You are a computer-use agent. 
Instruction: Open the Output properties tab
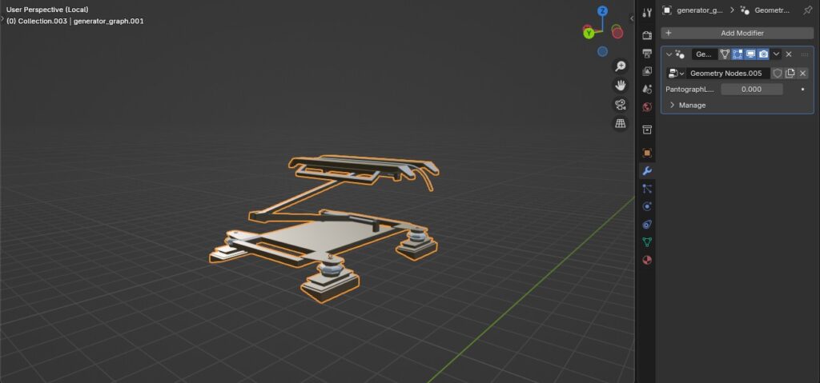click(x=647, y=53)
